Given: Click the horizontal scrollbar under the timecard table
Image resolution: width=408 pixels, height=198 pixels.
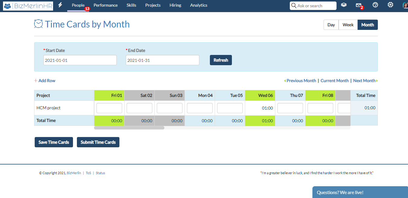Looking at the screenshot, I should [x=129, y=128].
